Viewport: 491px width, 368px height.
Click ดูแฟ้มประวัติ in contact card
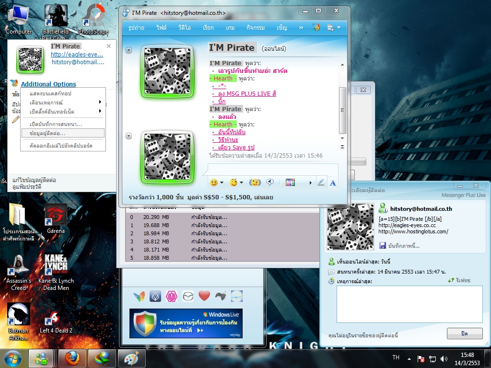[x=27, y=187]
